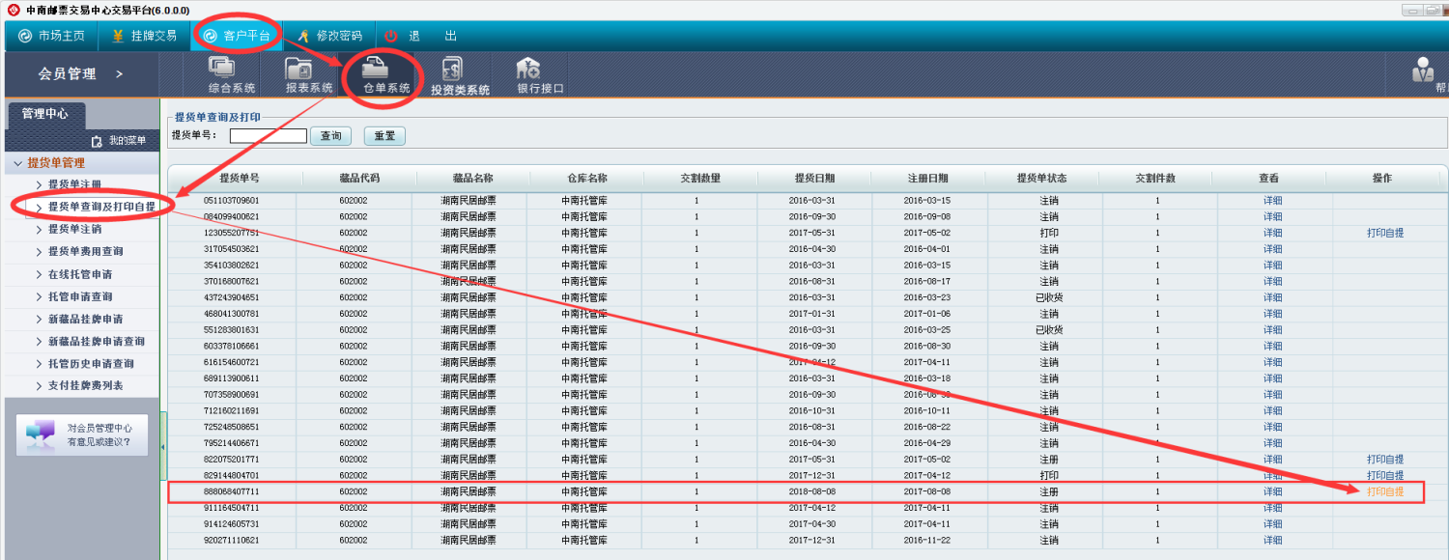Expand the 会员管理 arrow
Screen dimensions: 1449x560
[x=119, y=74]
